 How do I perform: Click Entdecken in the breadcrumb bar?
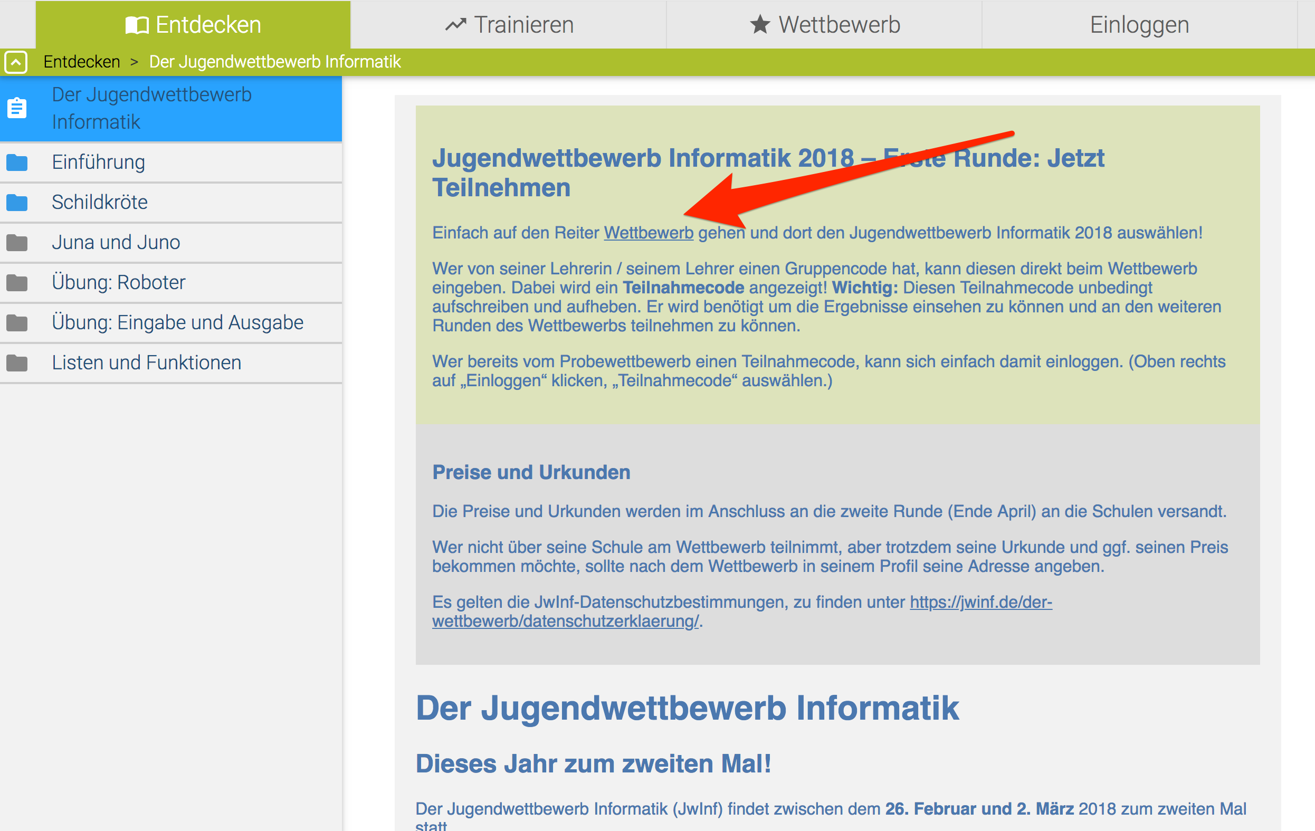[81, 62]
